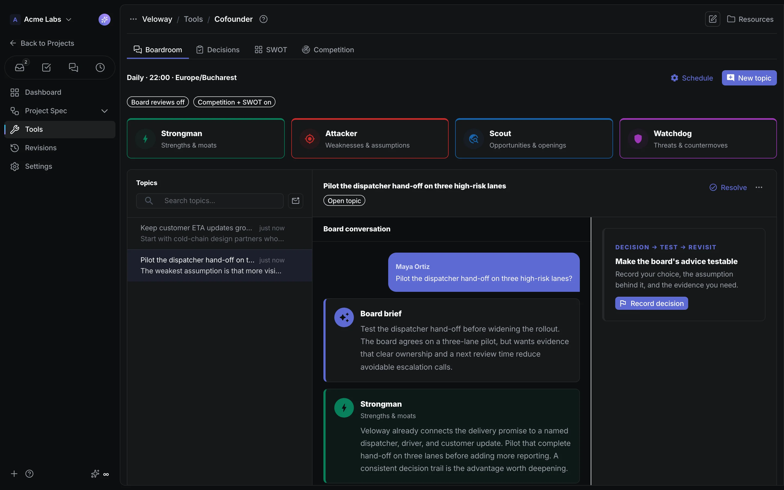Open the Strongman advisor card at top
The image size is (784, 490).
pyautogui.click(x=206, y=138)
